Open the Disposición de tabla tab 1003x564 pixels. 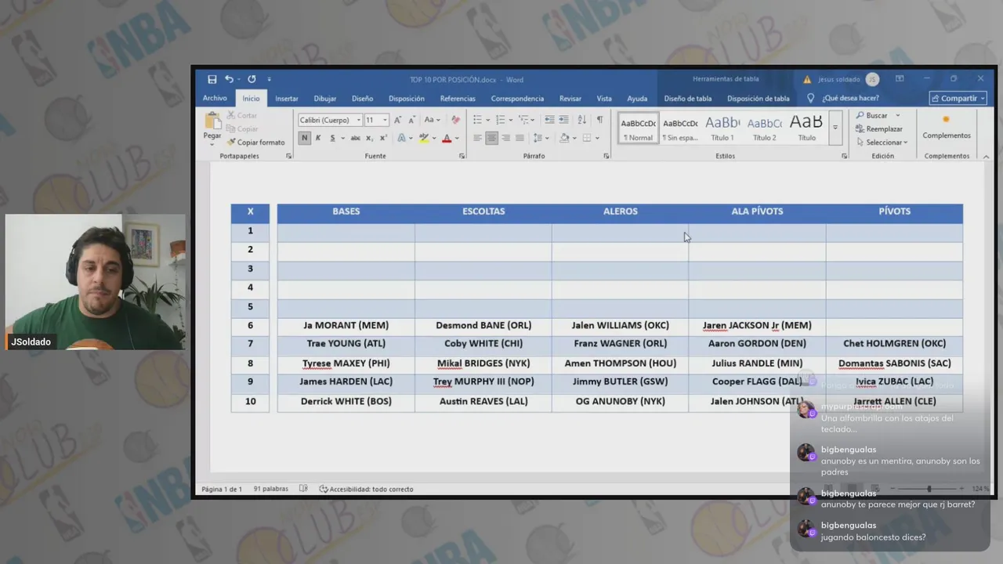click(759, 99)
